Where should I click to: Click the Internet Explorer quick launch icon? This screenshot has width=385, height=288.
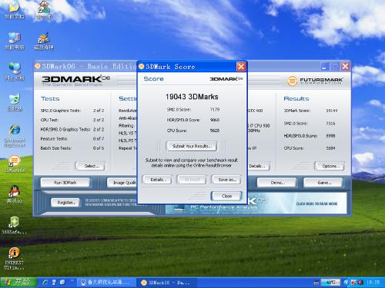click(x=45, y=283)
